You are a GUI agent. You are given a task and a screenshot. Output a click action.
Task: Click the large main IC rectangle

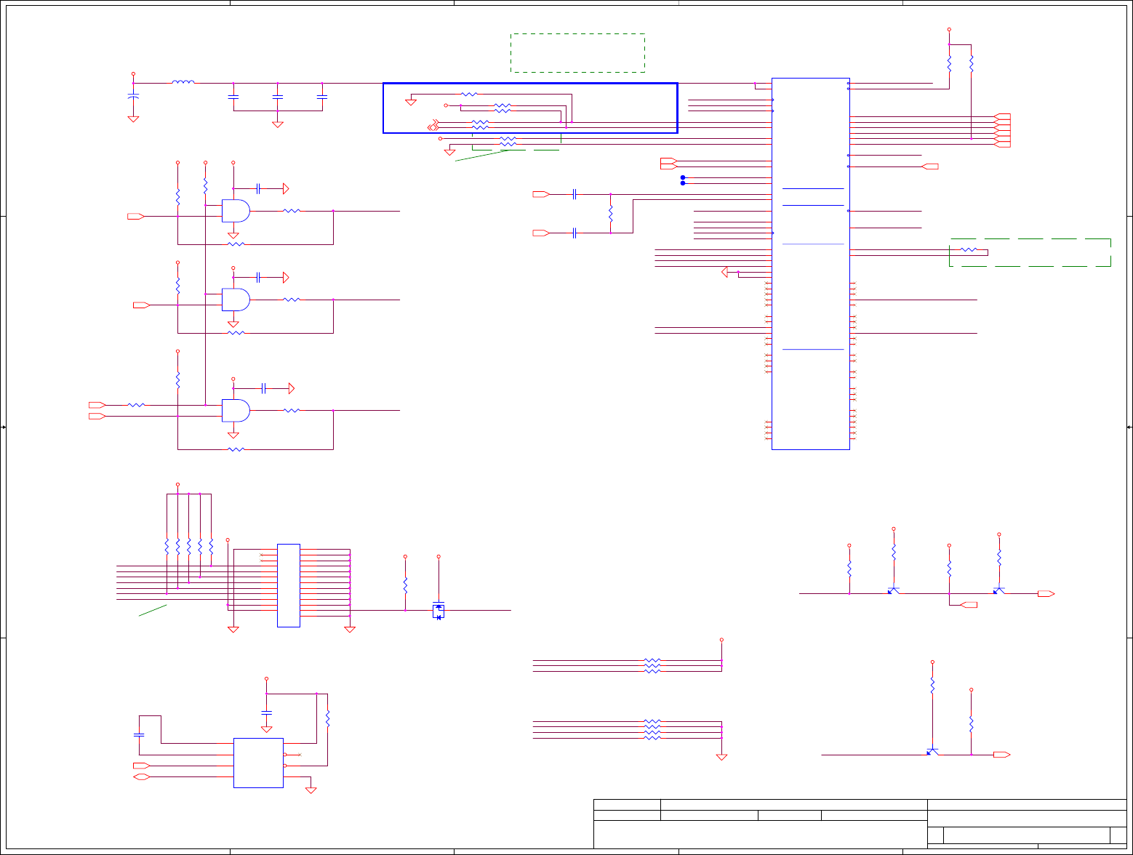(810, 263)
